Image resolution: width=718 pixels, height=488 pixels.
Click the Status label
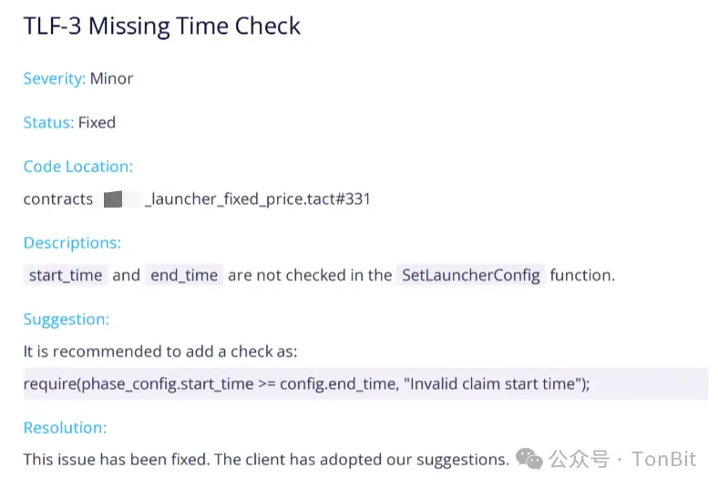click(48, 122)
